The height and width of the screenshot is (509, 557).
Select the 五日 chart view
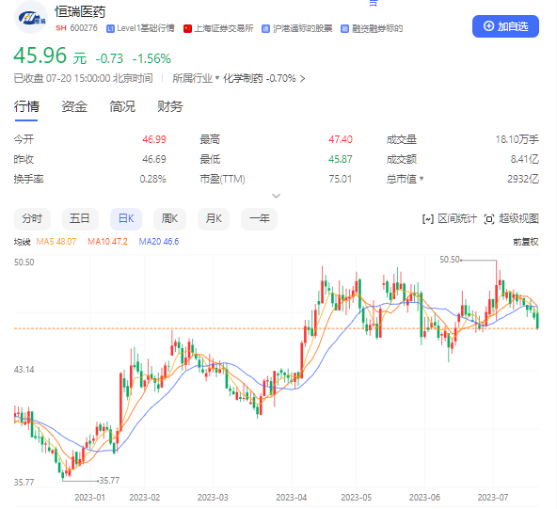pyautogui.click(x=80, y=219)
